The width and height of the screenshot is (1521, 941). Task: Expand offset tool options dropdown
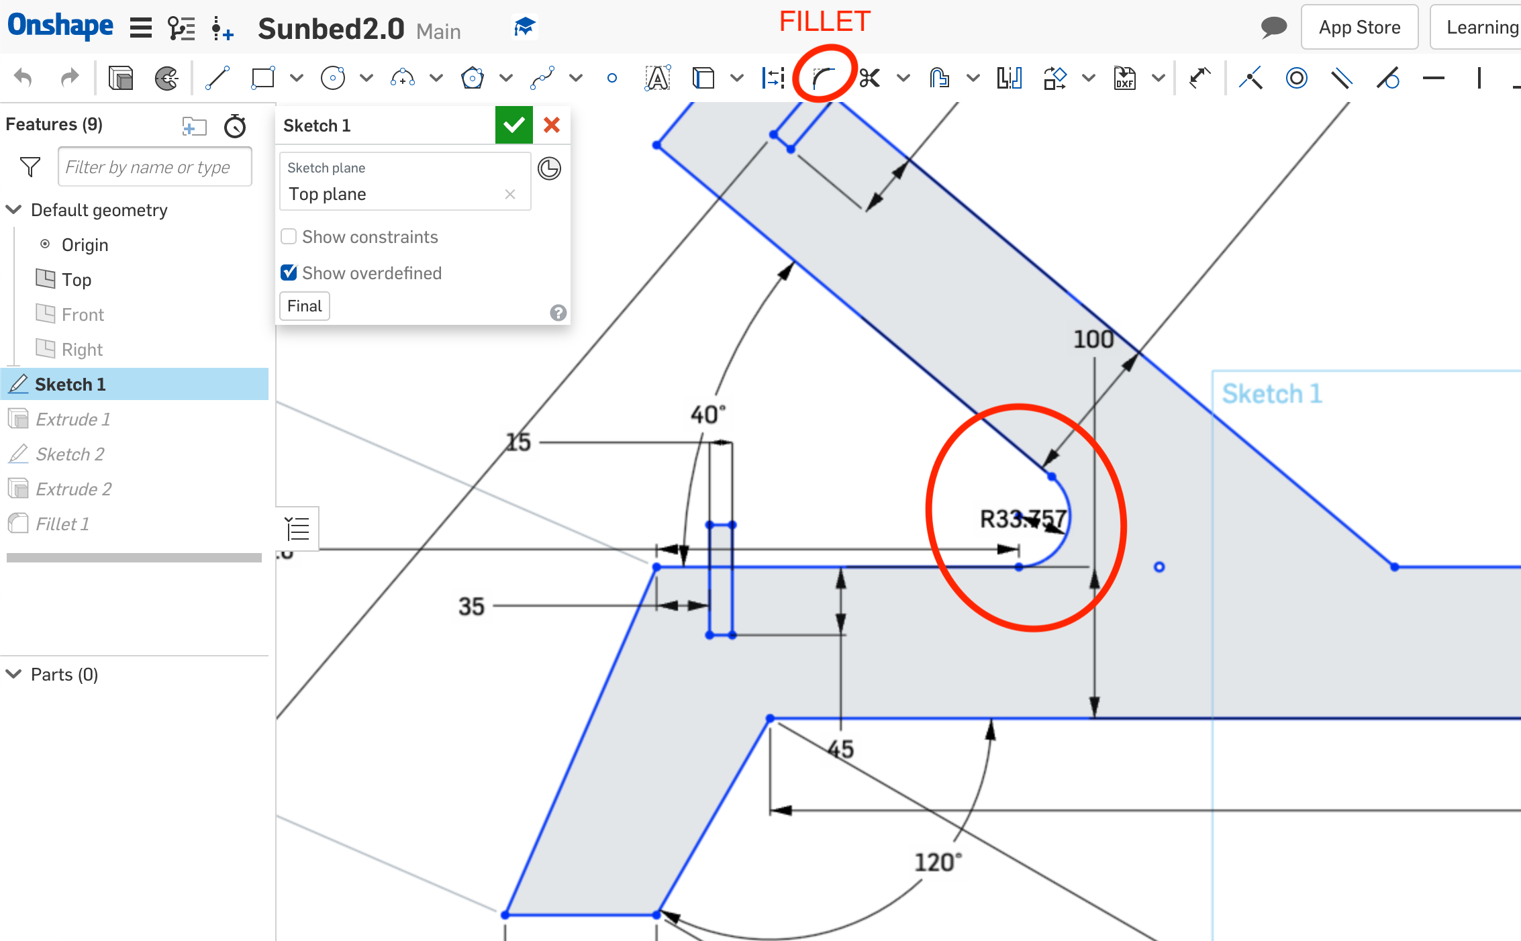973,78
